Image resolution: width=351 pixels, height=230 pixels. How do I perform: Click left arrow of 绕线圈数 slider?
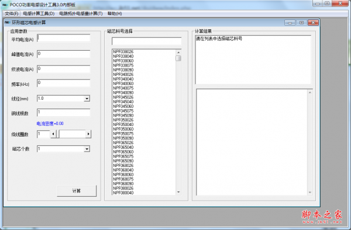click(53, 134)
